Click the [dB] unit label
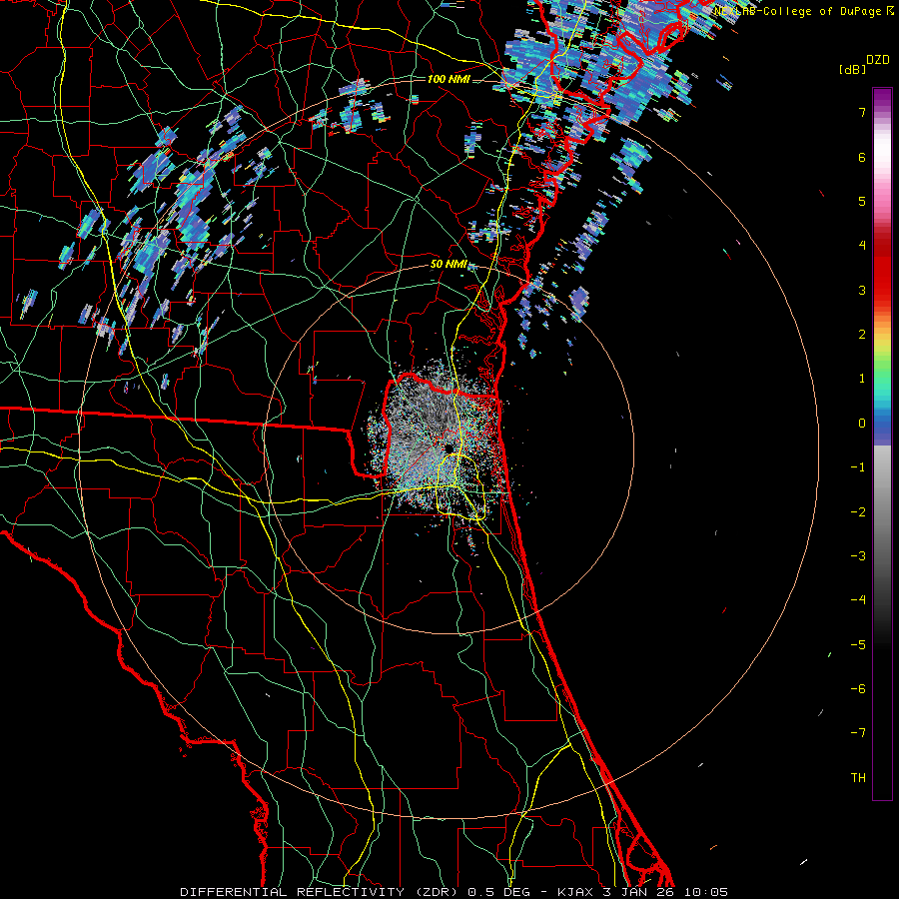Image resolution: width=899 pixels, height=899 pixels. click(x=853, y=69)
